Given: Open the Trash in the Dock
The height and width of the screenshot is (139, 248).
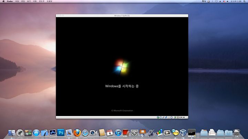Looking at the screenshot, I should point(237,133).
